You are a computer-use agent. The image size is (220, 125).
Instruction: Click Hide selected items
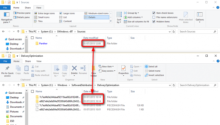coord(186,18)
